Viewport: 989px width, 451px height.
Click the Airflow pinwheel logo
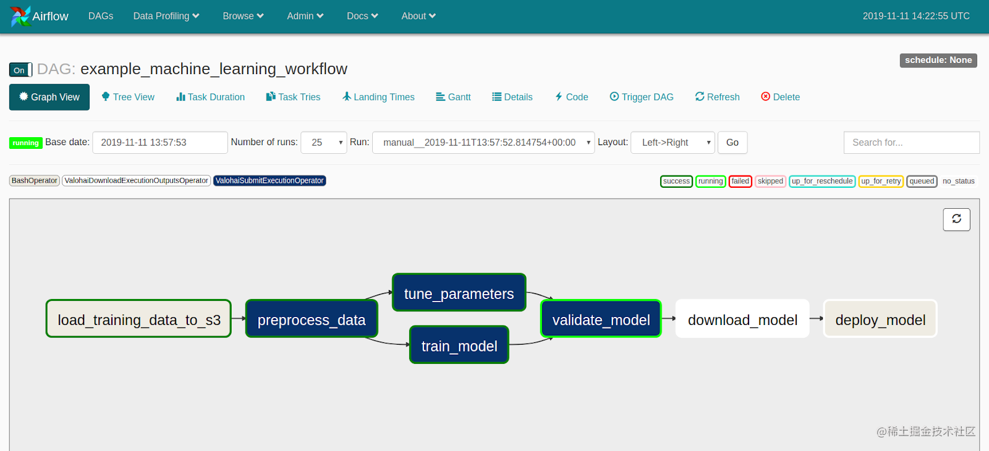tap(20, 16)
